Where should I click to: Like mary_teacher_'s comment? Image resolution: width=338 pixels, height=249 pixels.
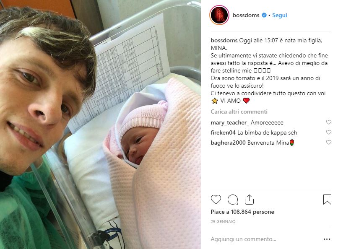coord(328,122)
